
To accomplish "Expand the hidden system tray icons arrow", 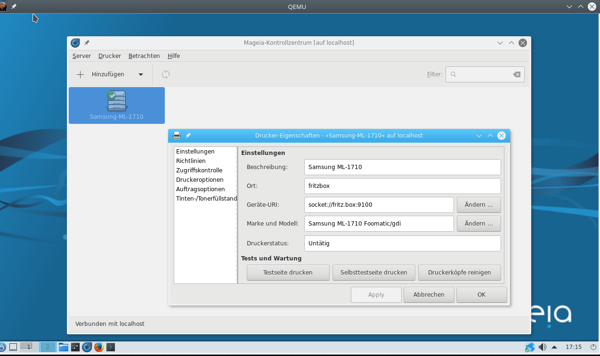I will pyautogui.click(x=555, y=347).
